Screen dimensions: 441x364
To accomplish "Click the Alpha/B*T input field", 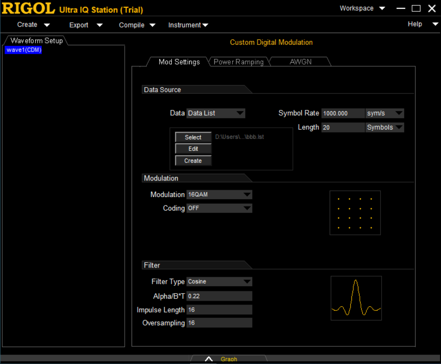I will [219, 296].
